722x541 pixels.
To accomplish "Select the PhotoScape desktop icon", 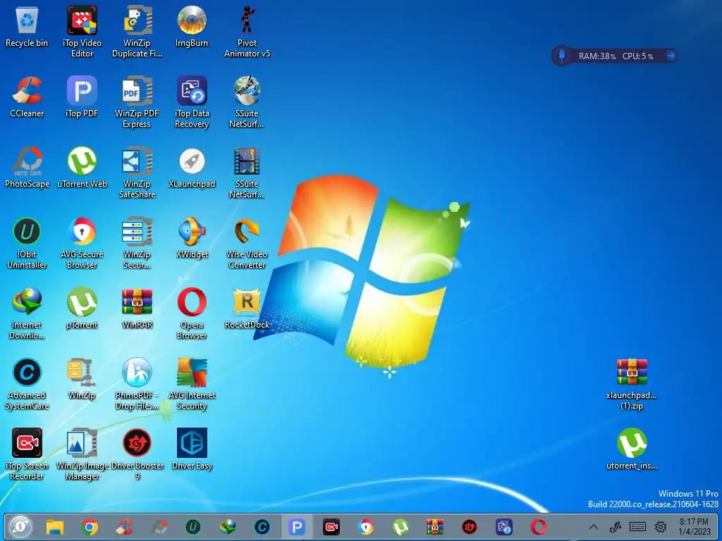I will point(27,168).
